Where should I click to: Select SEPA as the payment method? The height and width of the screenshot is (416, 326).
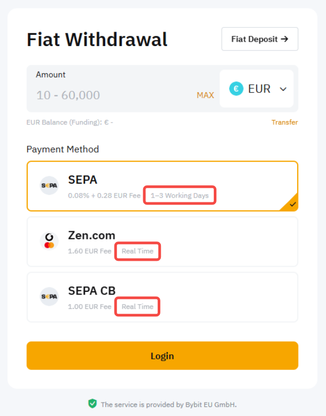pyautogui.click(x=162, y=186)
